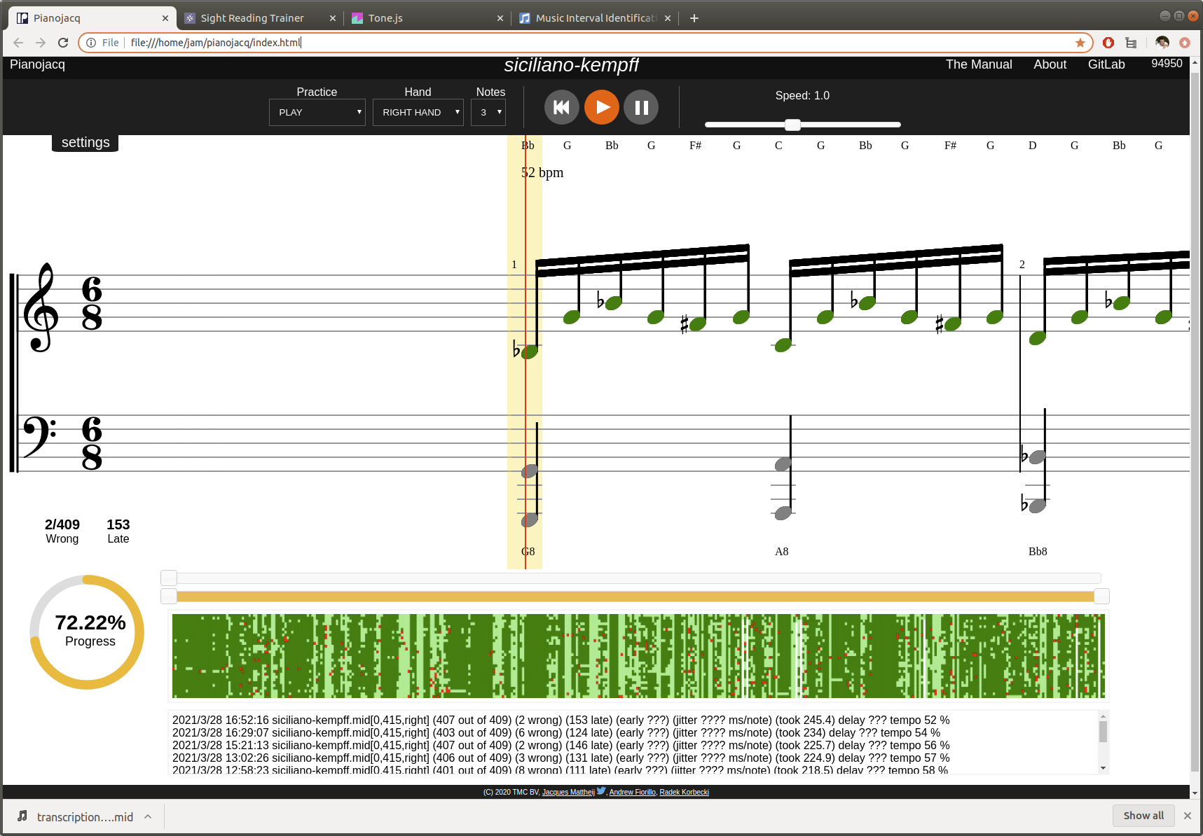
Task: Click the Twitter bird icon in footer
Action: click(601, 791)
